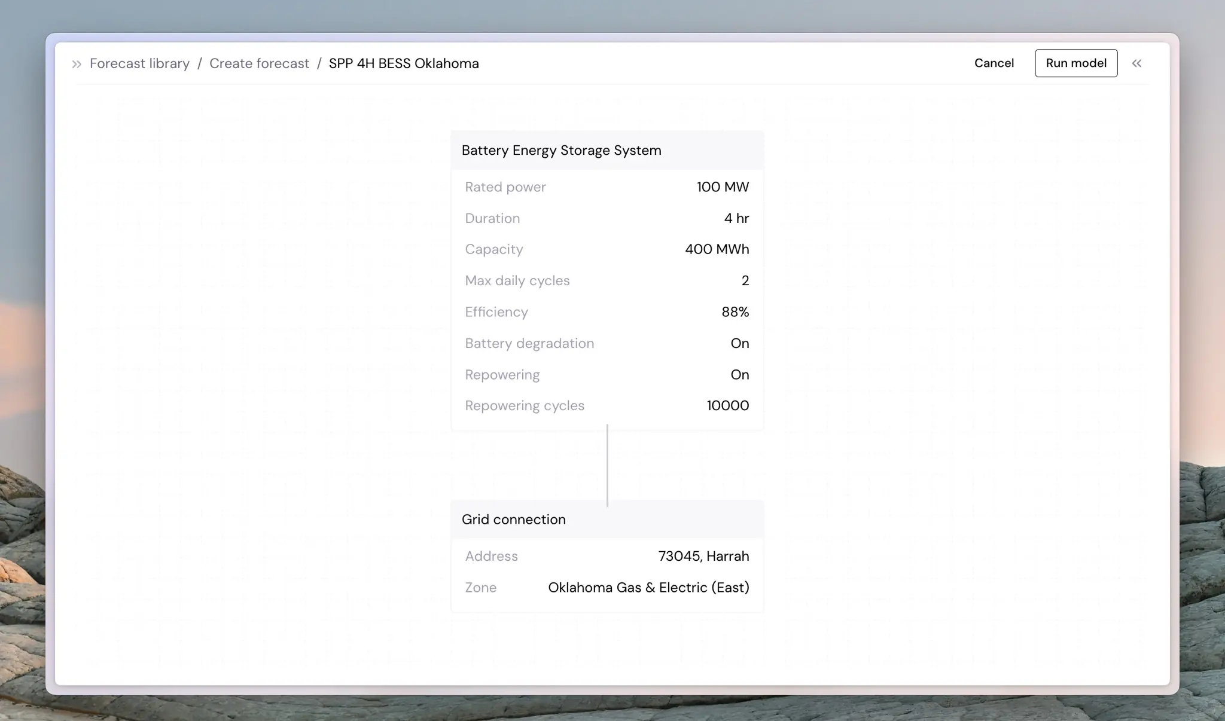
Task: Click the 400 MWh capacity value
Action: (717, 249)
